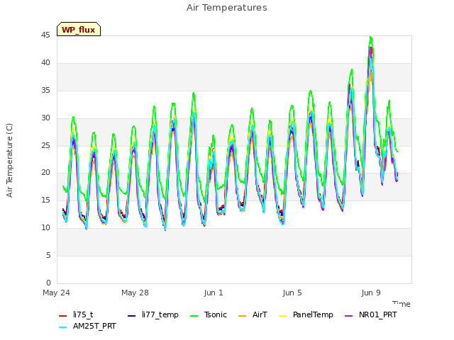Click the 15 y-axis tick label
Screen dimensions: 454x340
(45, 200)
